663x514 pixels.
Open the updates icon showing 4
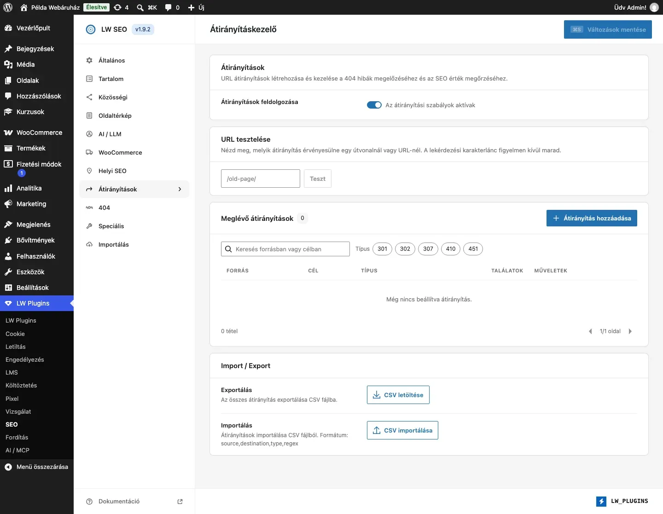(121, 7)
